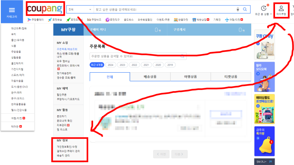294x165 pixels.
Task: Select the 2024 year filter
Action: click(111, 65)
